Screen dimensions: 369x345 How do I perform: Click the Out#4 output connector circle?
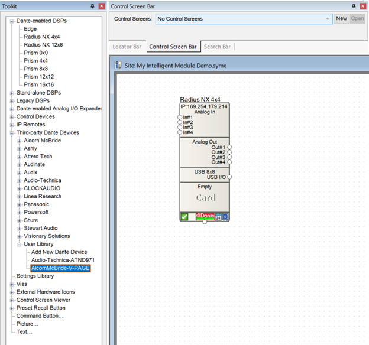click(229, 162)
